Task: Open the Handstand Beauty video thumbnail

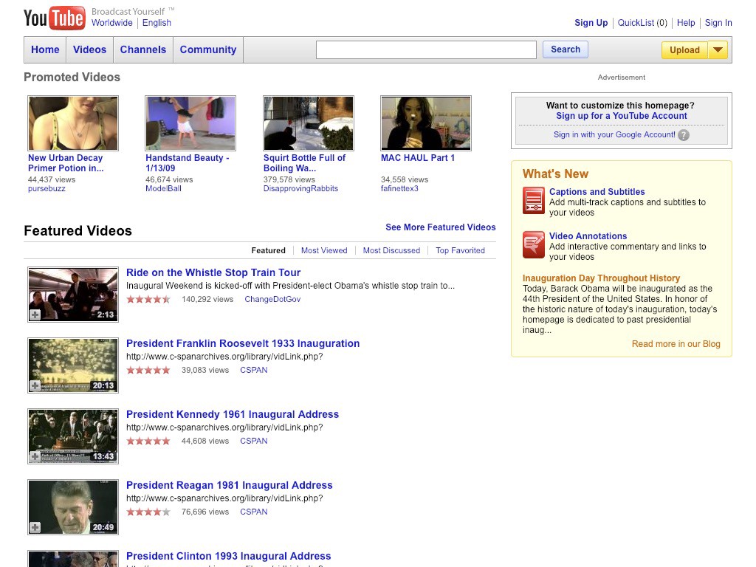Action: [x=190, y=123]
